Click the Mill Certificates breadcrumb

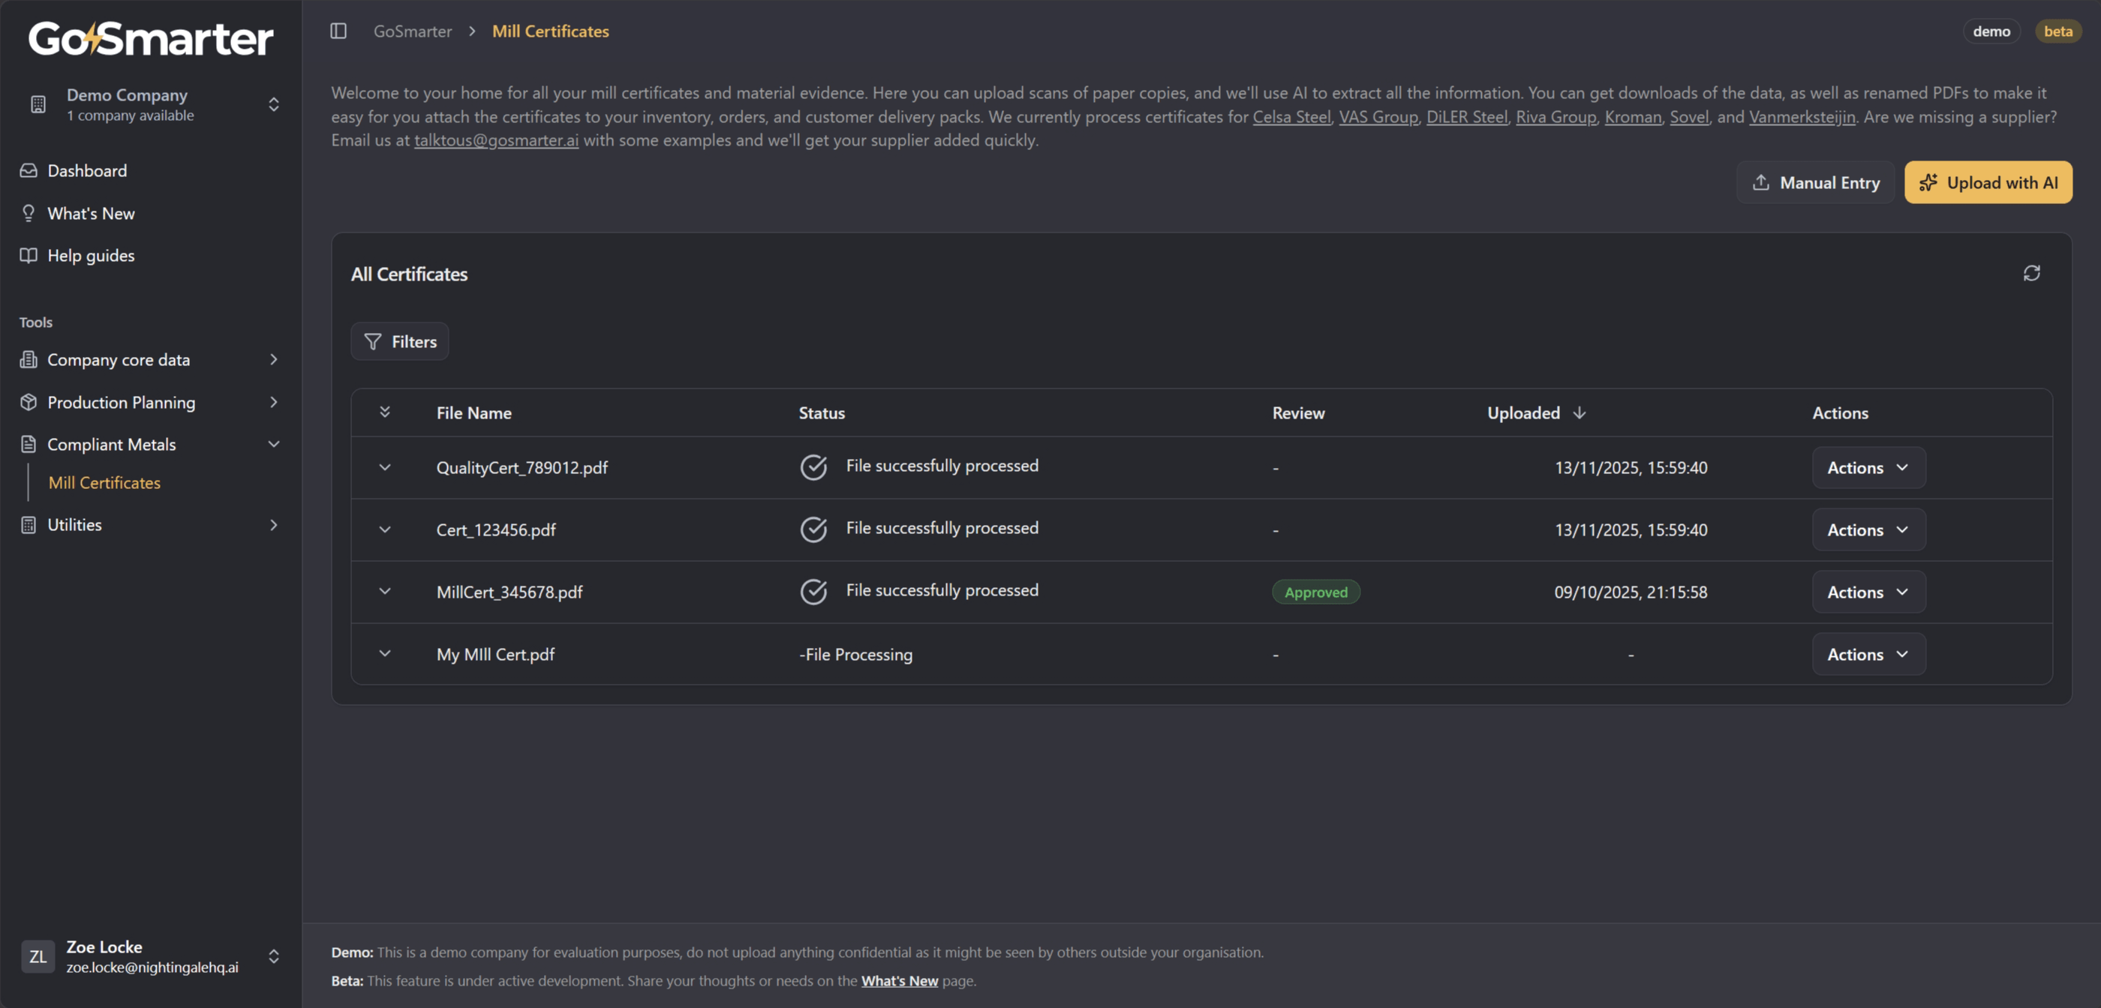[x=551, y=31]
